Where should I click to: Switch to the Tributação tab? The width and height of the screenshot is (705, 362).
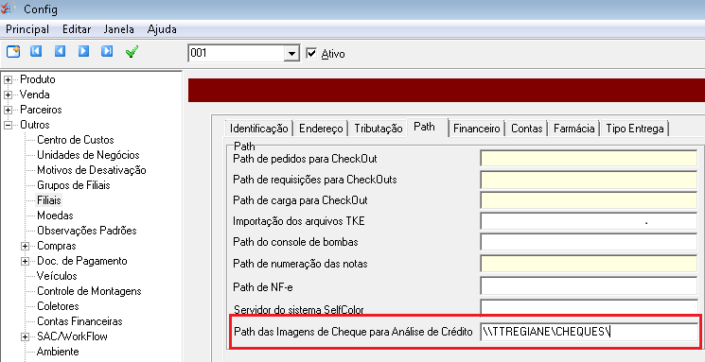tap(379, 129)
